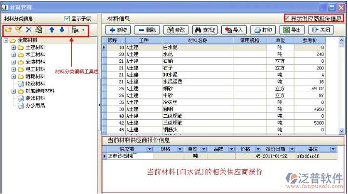
Task: Click the 导出 export button
Action: [x=291, y=30]
